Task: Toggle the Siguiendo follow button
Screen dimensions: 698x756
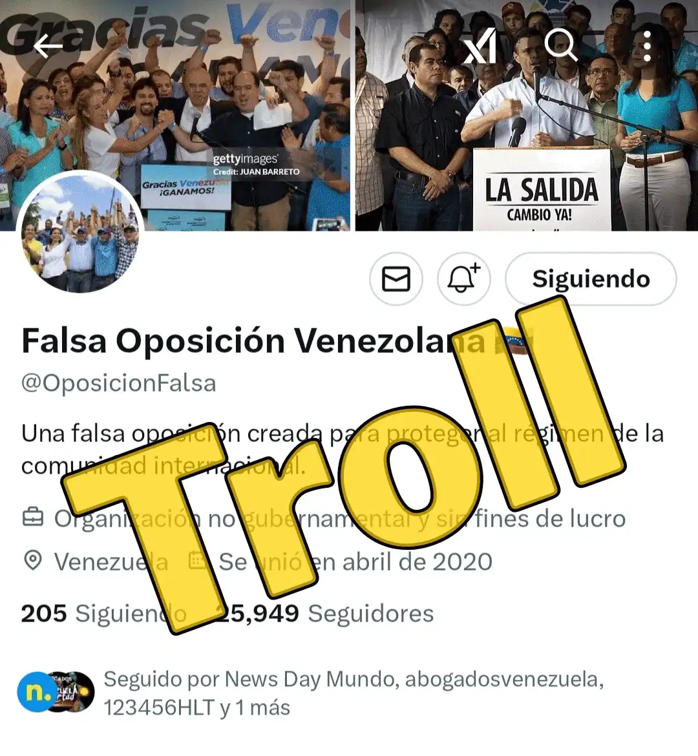Action: click(591, 278)
